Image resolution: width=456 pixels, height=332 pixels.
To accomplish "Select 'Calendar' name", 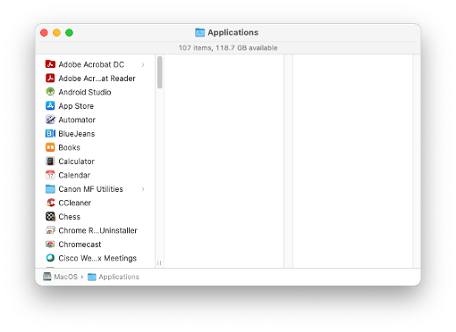I will pos(74,175).
